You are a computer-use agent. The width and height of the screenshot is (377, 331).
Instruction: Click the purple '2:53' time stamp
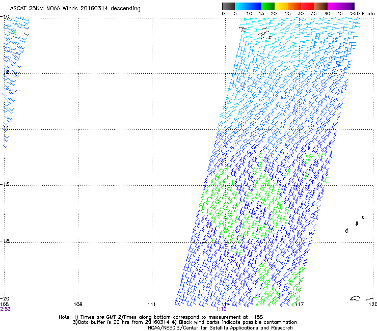[5, 309]
